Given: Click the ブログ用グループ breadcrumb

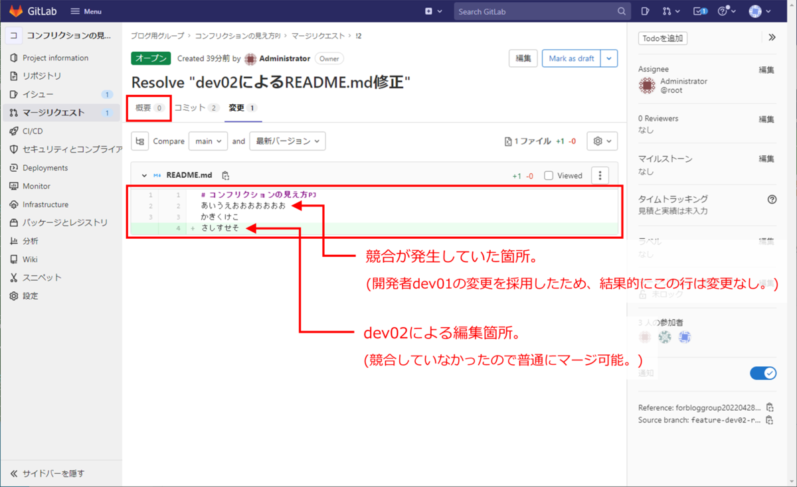Looking at the screenshot, I should click(x=157, y=35).
